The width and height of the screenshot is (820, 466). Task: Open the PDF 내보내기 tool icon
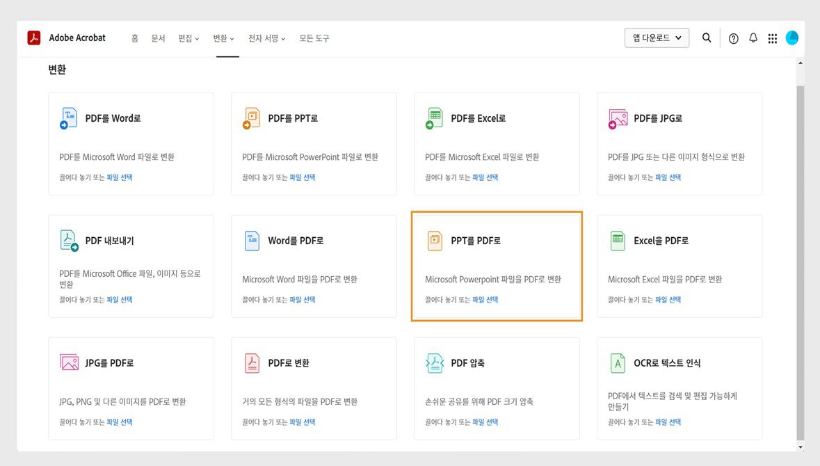[68, 240]
